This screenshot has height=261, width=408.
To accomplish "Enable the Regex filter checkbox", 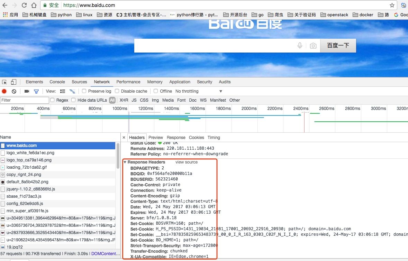I will (52, 100).
